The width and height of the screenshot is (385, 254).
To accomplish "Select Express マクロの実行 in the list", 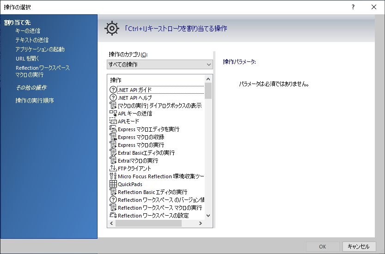I will coord(141,145).
